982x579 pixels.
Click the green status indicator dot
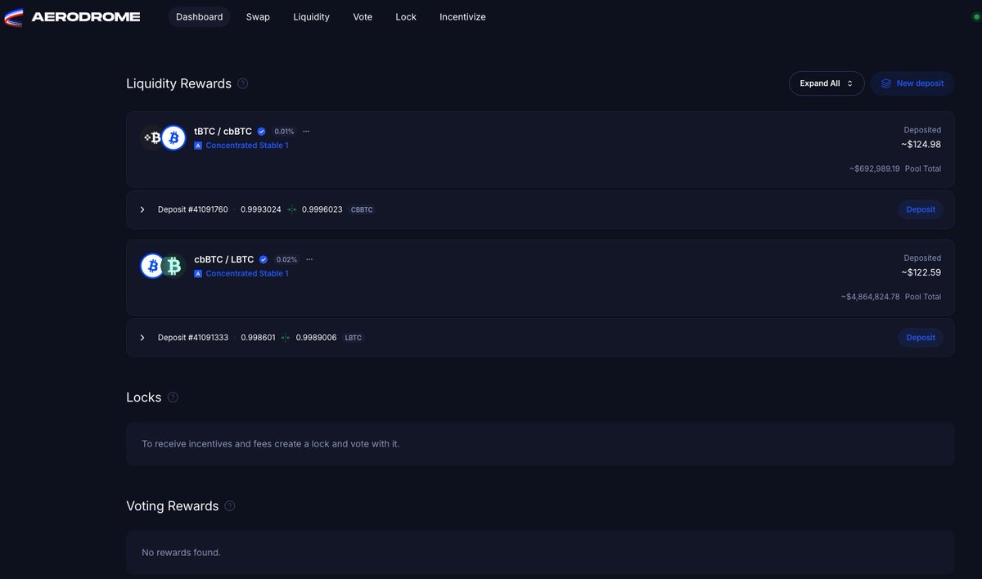point(975,16)
